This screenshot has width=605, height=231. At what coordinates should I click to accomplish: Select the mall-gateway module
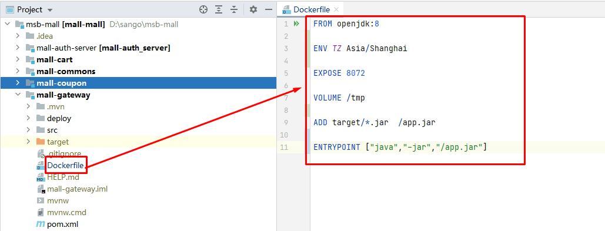(x=138, y=95)
